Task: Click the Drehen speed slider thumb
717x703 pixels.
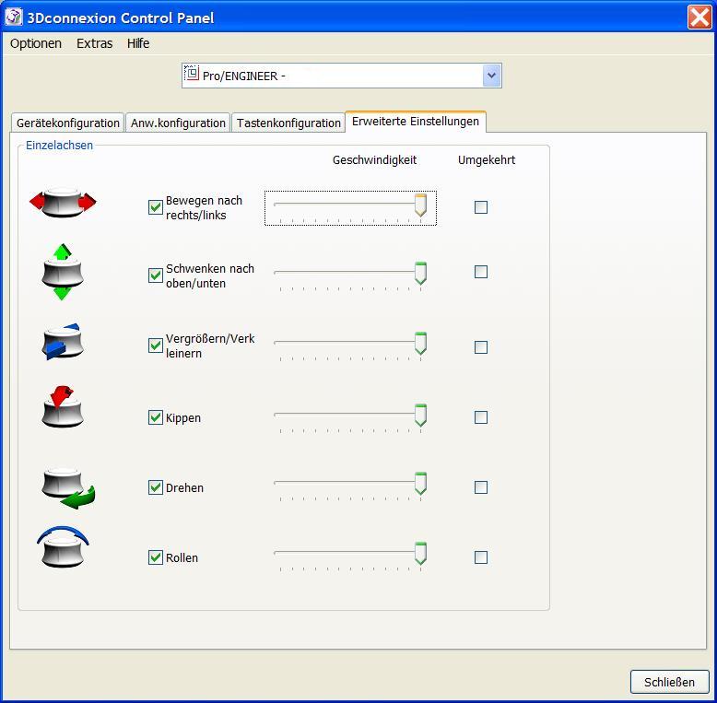Action: 420,484
